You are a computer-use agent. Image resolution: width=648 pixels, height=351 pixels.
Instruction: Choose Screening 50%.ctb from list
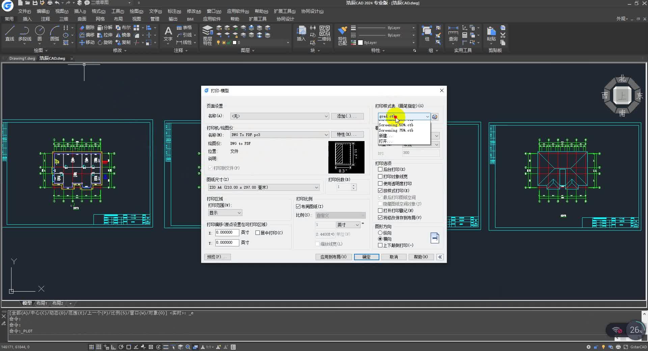point(396,125)
